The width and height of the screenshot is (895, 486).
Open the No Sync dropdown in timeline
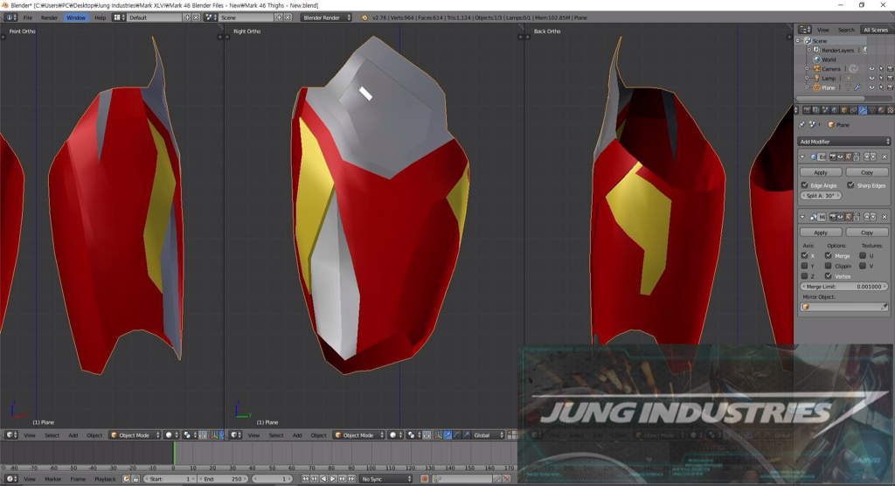click(x=385, y=479)
